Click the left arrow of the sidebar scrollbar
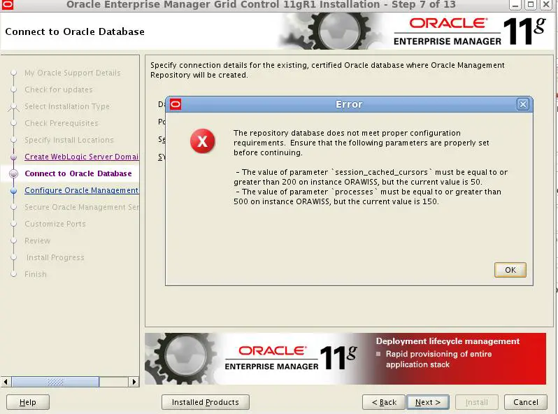Viewport: 558px width, 414px height. (6, 382)
